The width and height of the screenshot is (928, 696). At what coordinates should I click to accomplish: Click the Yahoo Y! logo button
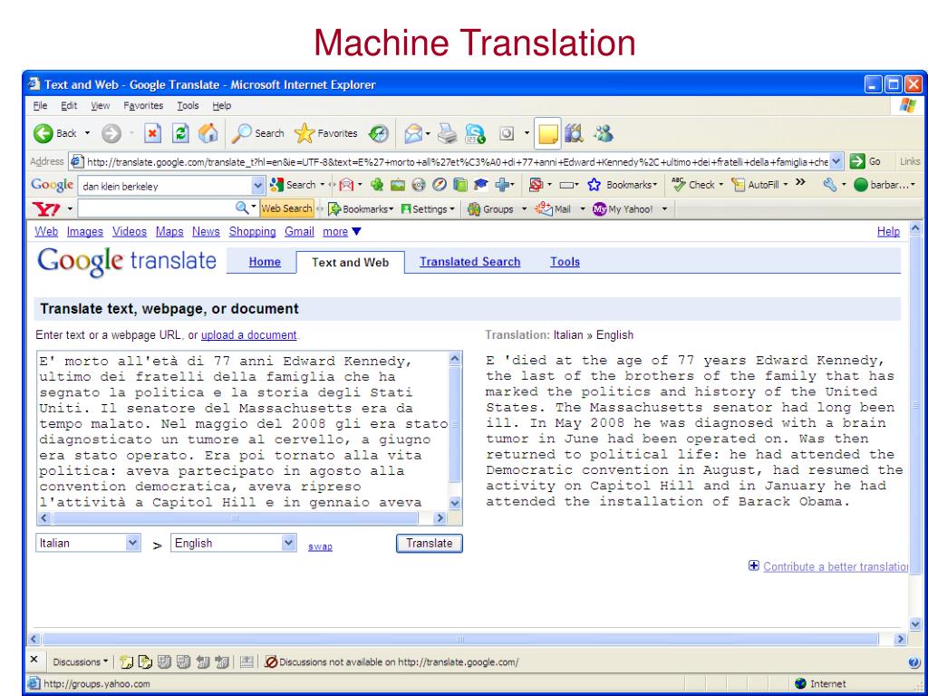click(x=45, y=209)
